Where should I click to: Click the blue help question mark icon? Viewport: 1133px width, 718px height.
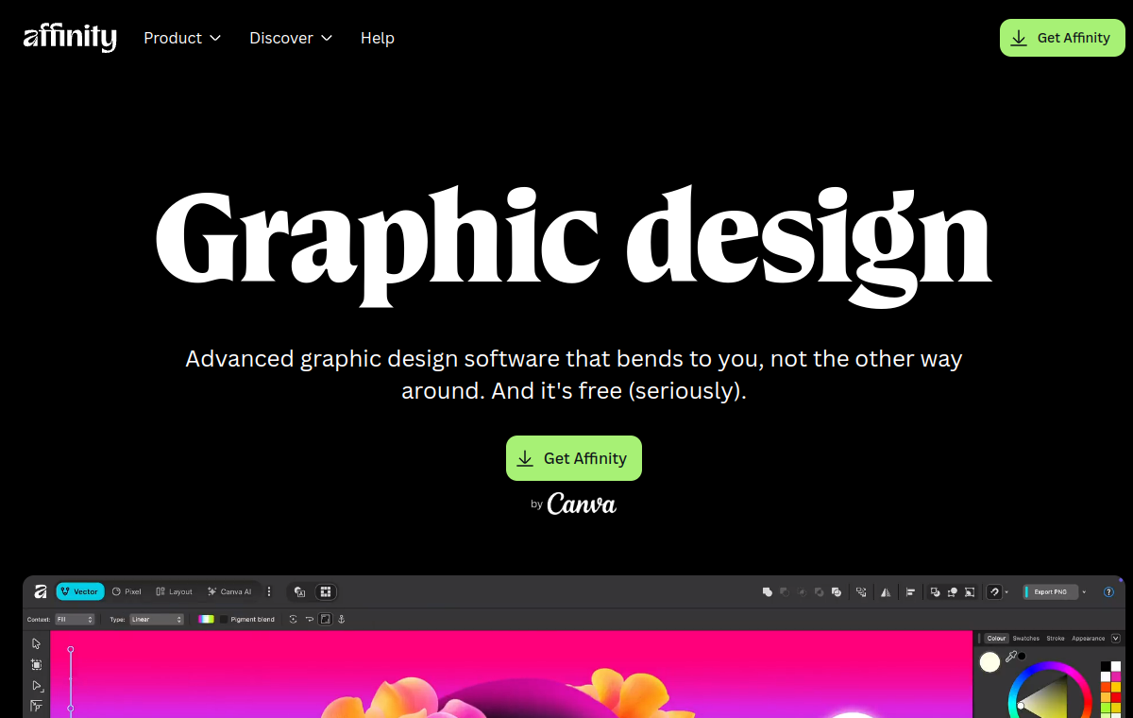click(x=1108, y=591)
